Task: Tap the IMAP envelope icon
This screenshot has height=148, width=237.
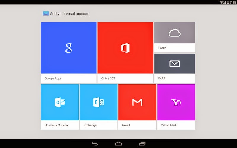Action: [x=174, y=64]
